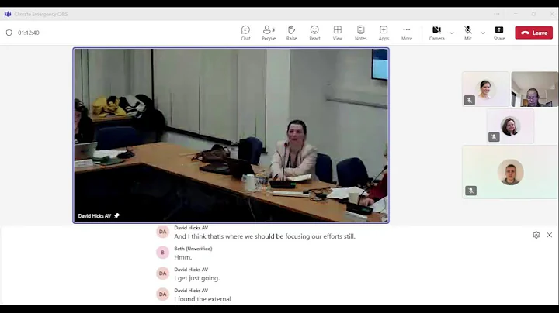This screenshot has height=313, width=559.
Task: Open meeting Notes
Action: (360, 33)
